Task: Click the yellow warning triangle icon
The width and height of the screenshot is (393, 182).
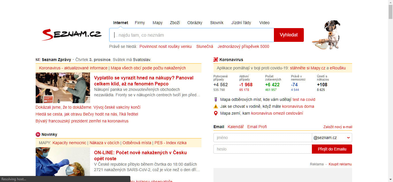Action: point(216,106)
